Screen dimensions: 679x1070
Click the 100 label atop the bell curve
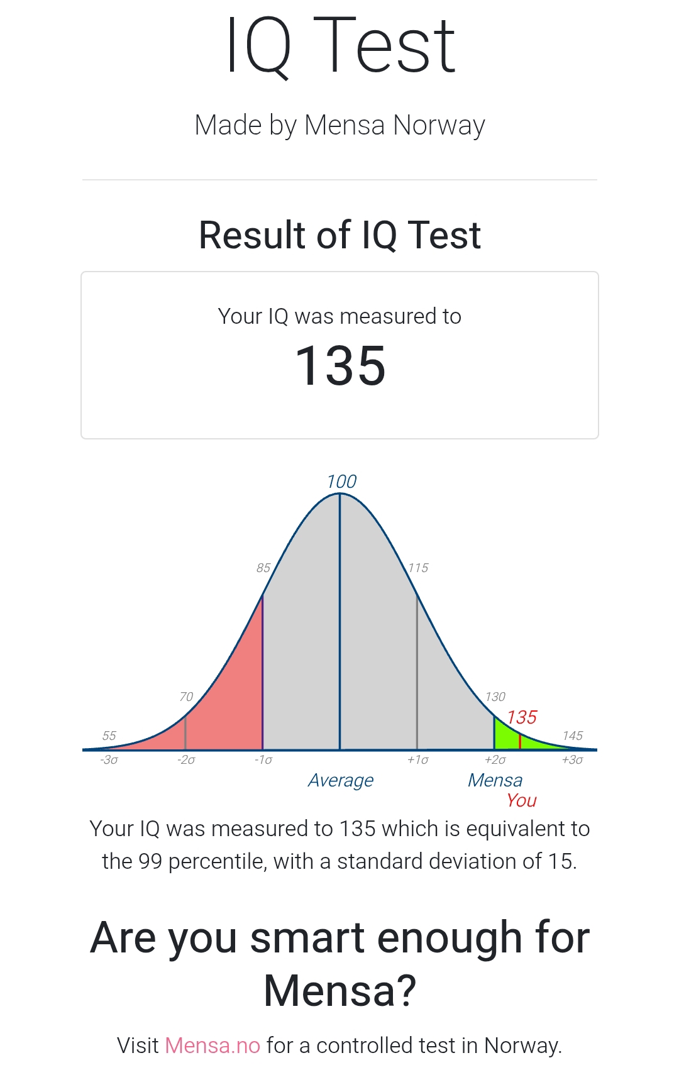coord(341,482)
